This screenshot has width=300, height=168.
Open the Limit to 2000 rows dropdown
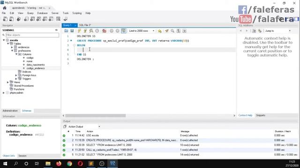[x=142, y=31]
